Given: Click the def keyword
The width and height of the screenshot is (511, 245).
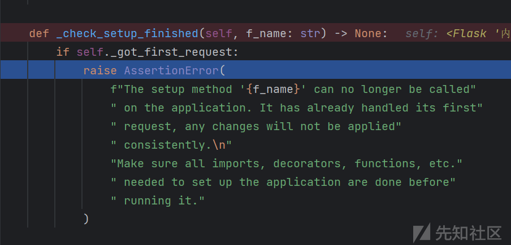Looking at the screenshot, I should pyautogui.click(x=39, y=33).
